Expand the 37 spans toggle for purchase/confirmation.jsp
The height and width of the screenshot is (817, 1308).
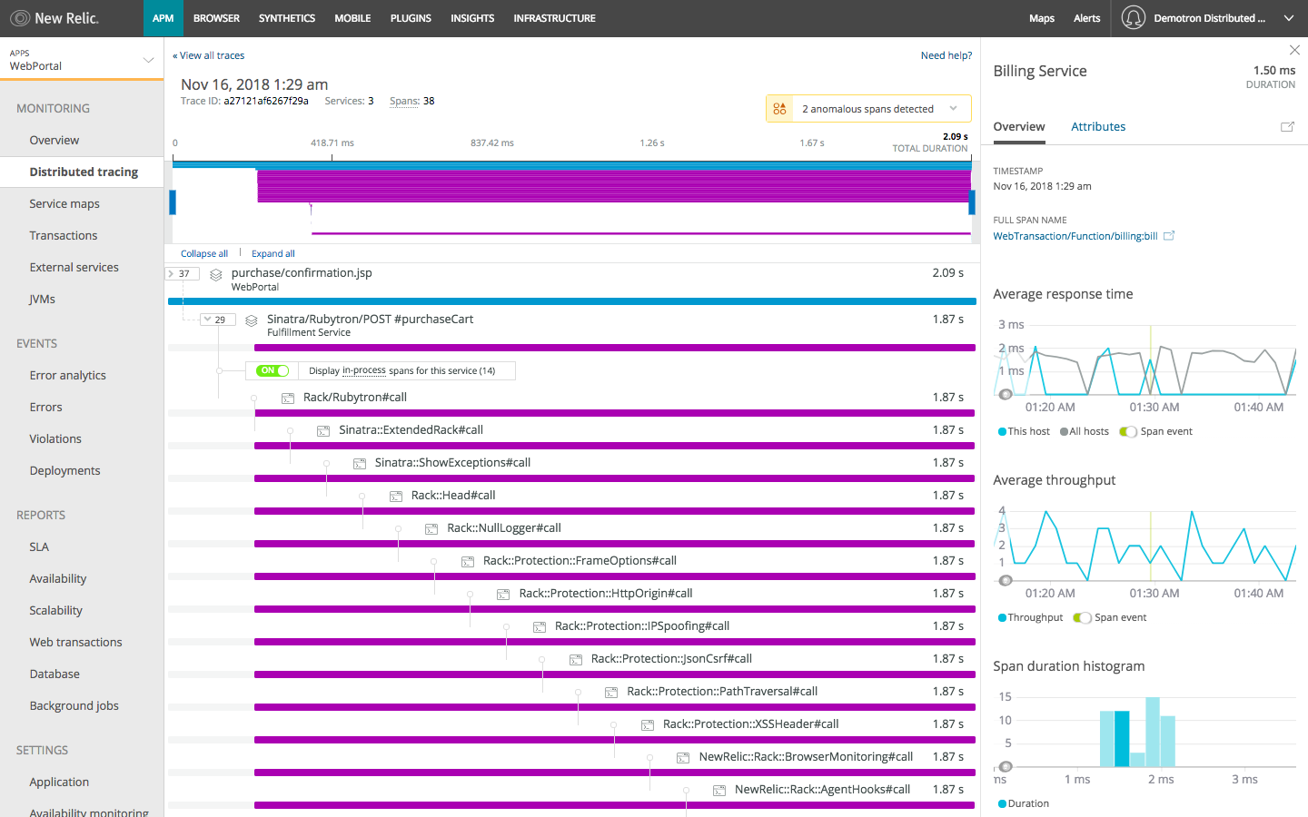pyautogui.click(x=182, y=273)
